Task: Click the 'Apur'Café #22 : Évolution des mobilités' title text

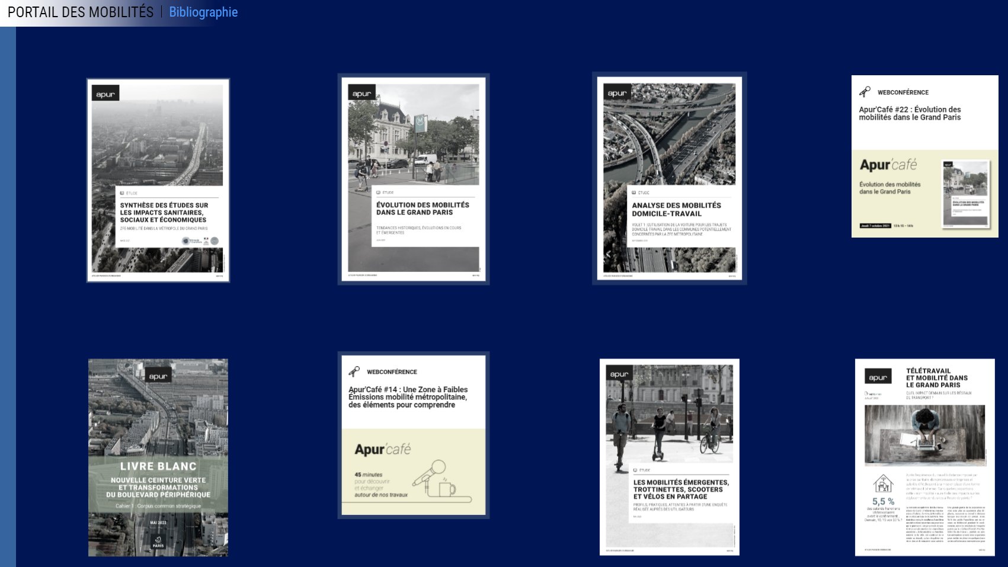Action: coord(910,113)
